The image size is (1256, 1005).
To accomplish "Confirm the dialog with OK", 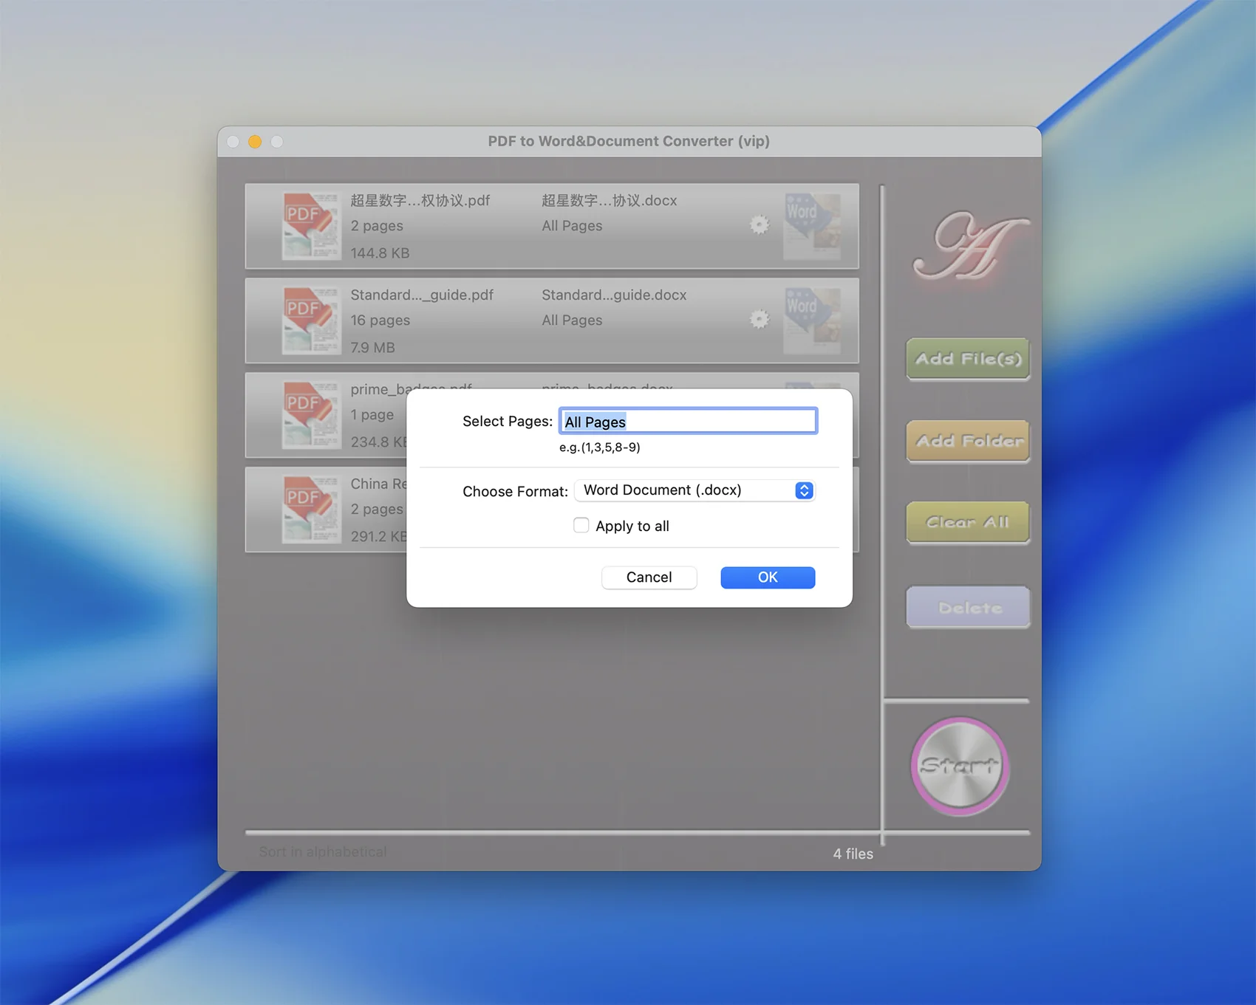I will pyautogui.click(x=767, y=577).
